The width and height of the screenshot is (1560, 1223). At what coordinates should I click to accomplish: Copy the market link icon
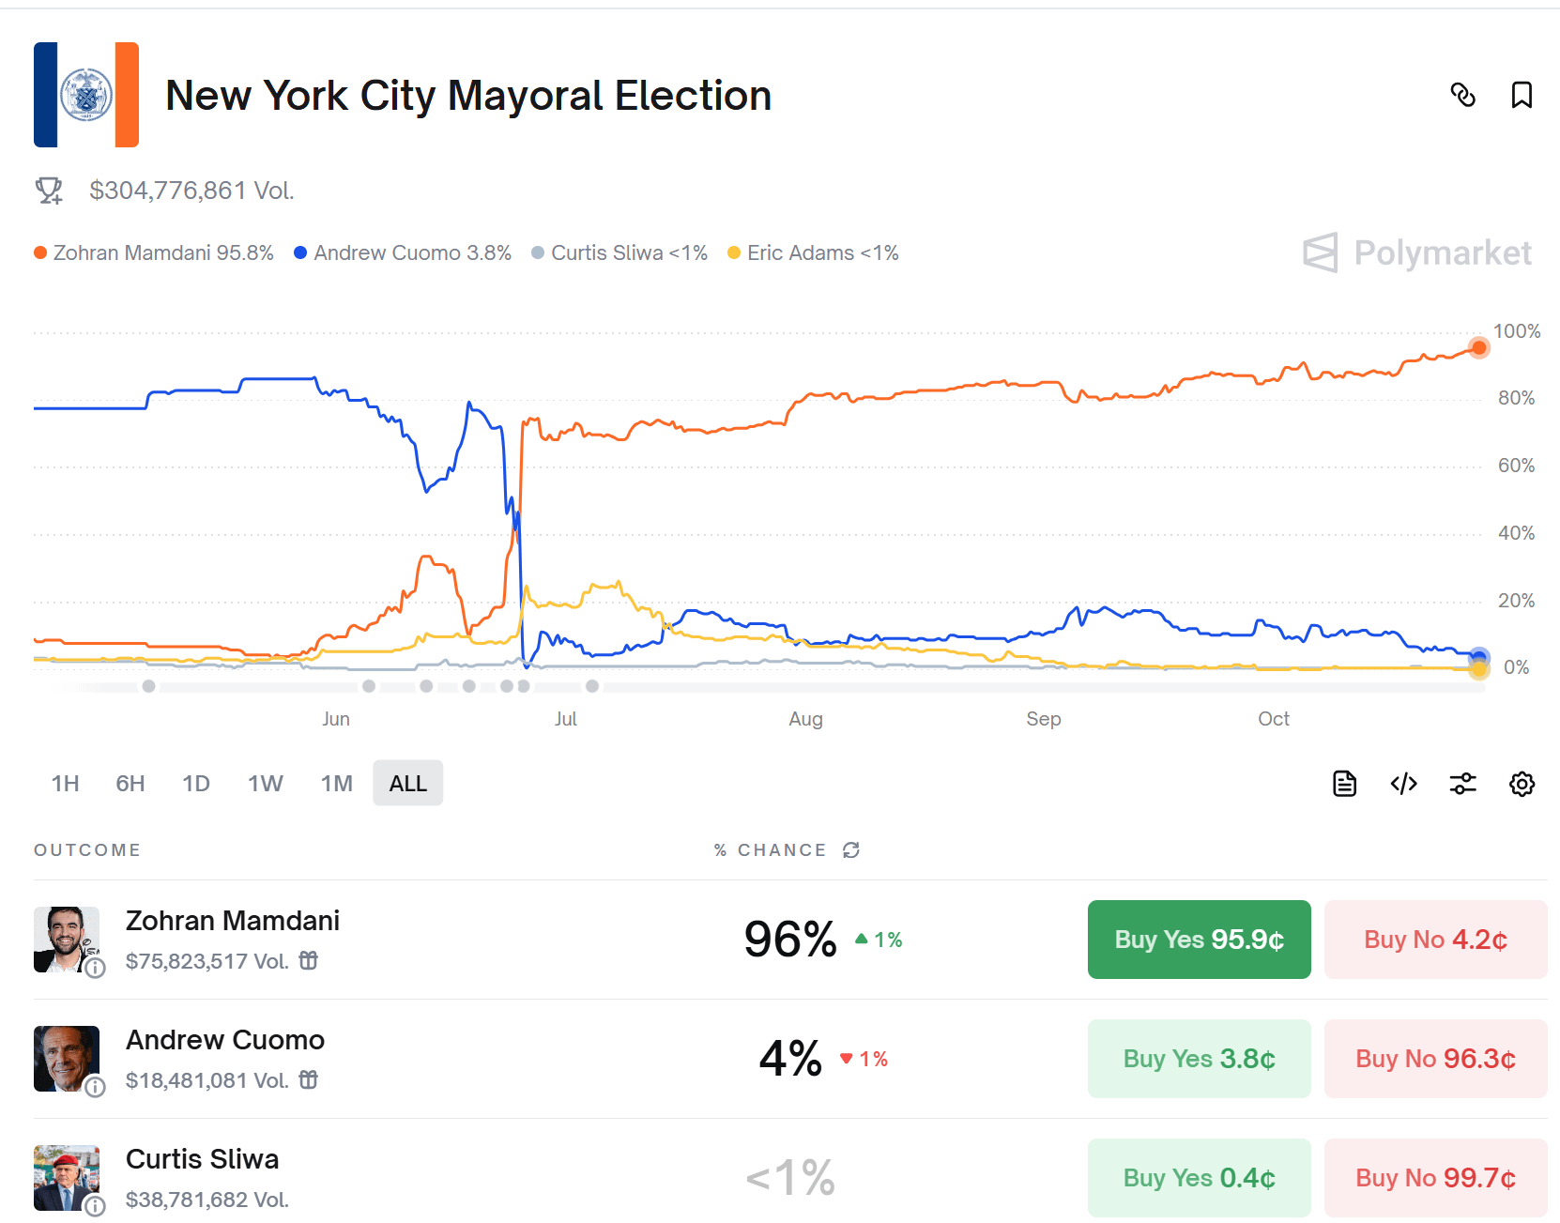pyautogui.click(x=1462, y=95)
